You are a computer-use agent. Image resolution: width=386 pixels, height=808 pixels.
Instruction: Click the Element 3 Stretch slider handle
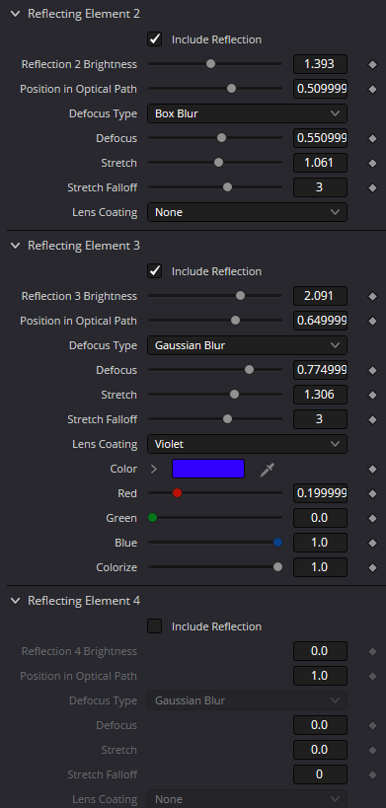[235, 395]
